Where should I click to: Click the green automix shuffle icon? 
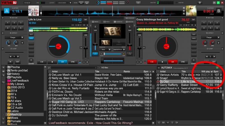coord(217,68)
